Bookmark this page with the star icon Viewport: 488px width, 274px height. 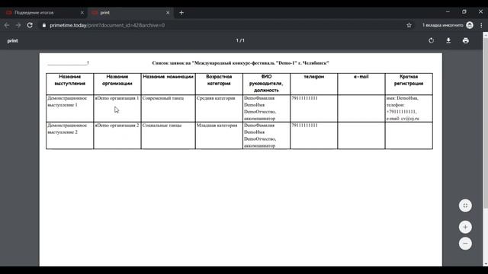[x=409, y=25]
